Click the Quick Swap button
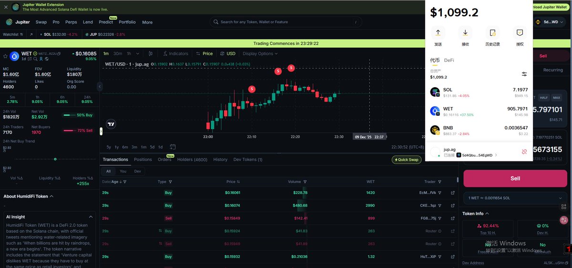572x268 pixels. pyautogui.click(x=407, y=159)
